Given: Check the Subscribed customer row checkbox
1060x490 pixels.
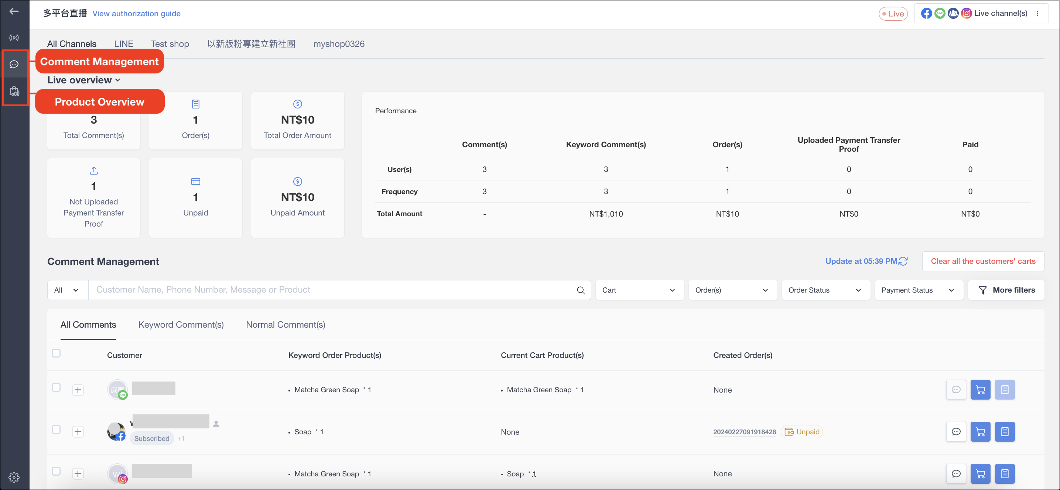Looking at the screenshot, I should (x=57, y=429).
